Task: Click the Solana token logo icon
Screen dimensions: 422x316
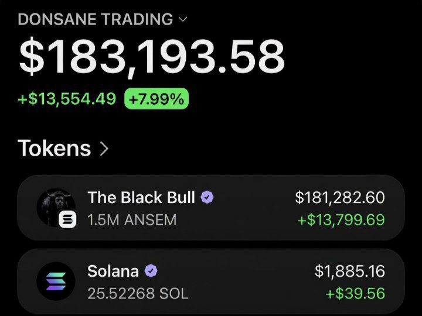Action: tap(56, 281)
